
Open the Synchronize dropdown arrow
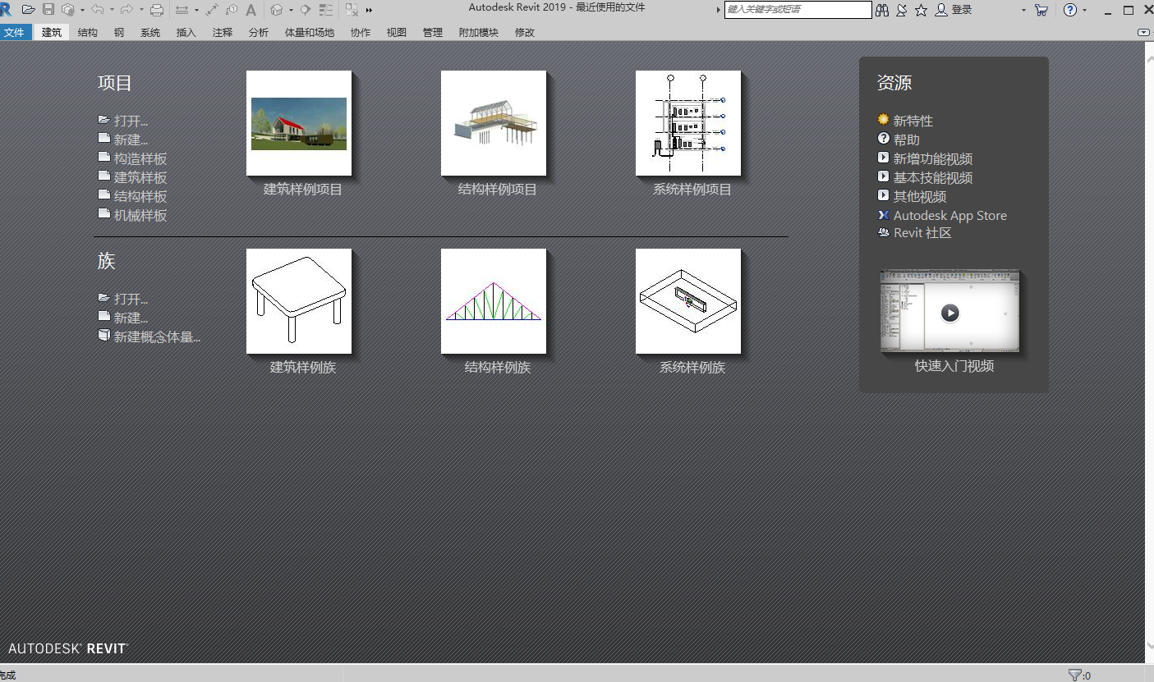(82, 10)
